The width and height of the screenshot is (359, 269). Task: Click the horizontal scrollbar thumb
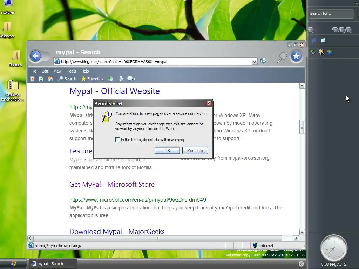[158, 238]
